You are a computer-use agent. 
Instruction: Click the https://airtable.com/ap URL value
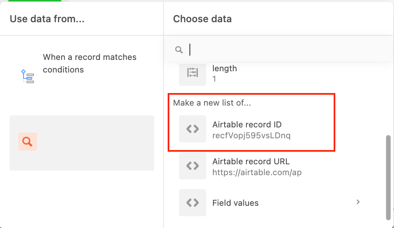[257, 172]
